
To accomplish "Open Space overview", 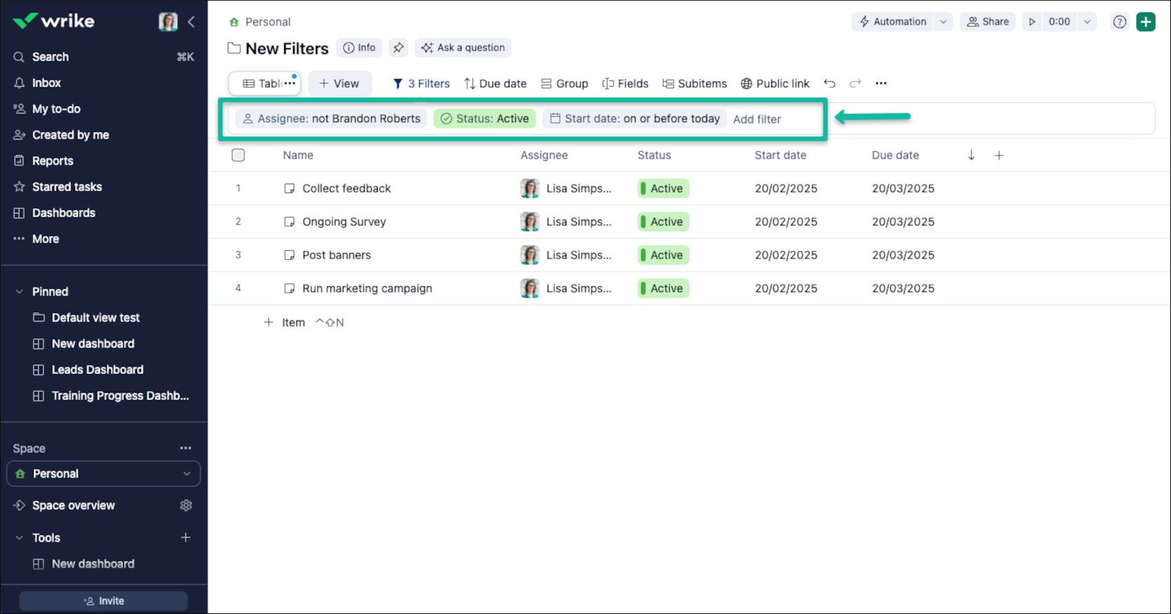I will tap(74, 505).
